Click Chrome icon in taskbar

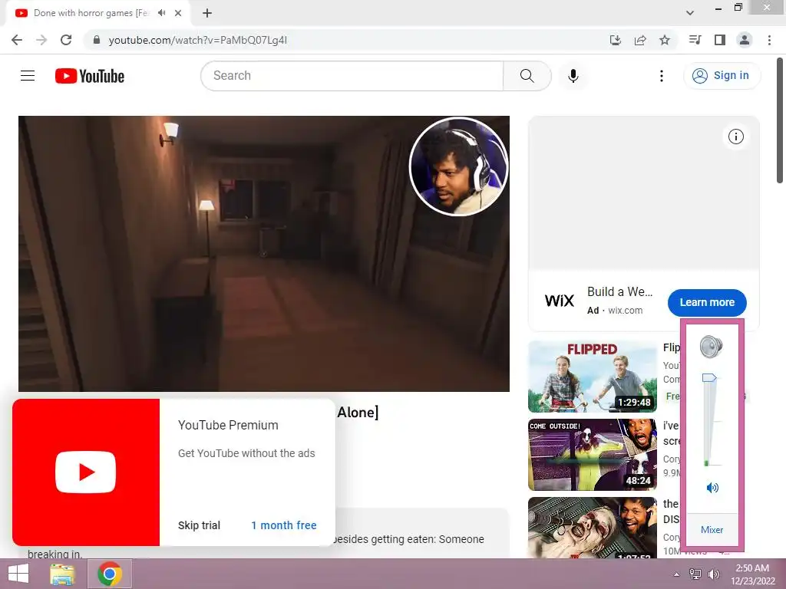click(110, 574)
